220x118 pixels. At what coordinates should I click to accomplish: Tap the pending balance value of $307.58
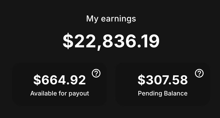(162, 80)
